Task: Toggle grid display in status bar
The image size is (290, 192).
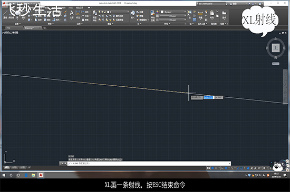Action: click(x=212, y=168)
